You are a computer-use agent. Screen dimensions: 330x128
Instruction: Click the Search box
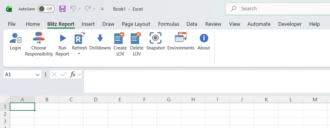pos(278,9)
